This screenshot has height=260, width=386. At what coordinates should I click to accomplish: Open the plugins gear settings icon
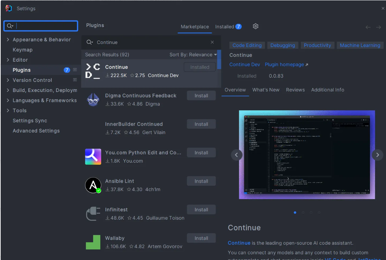(x=256, y=26)
